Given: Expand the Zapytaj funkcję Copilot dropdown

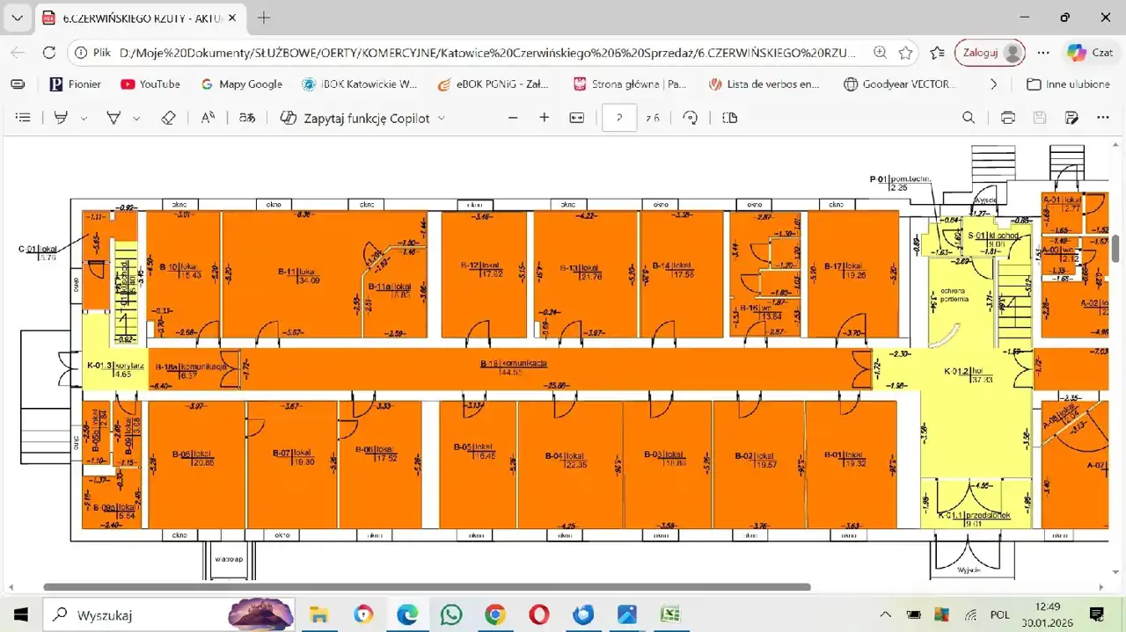Looking at the screenshot, I should (x=442, y=118).
